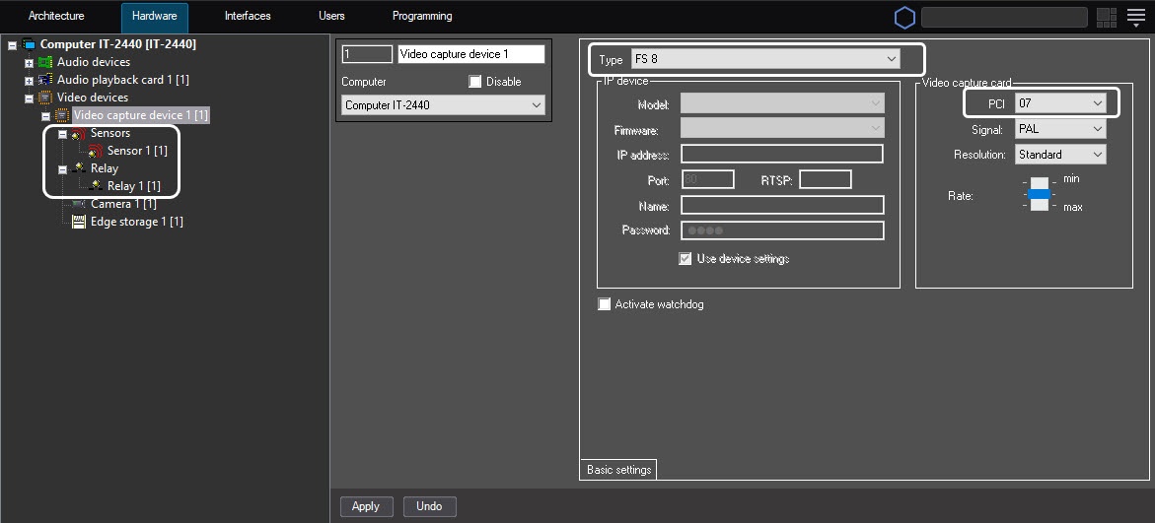Click the Rate slider handle

click(1039, 194)
